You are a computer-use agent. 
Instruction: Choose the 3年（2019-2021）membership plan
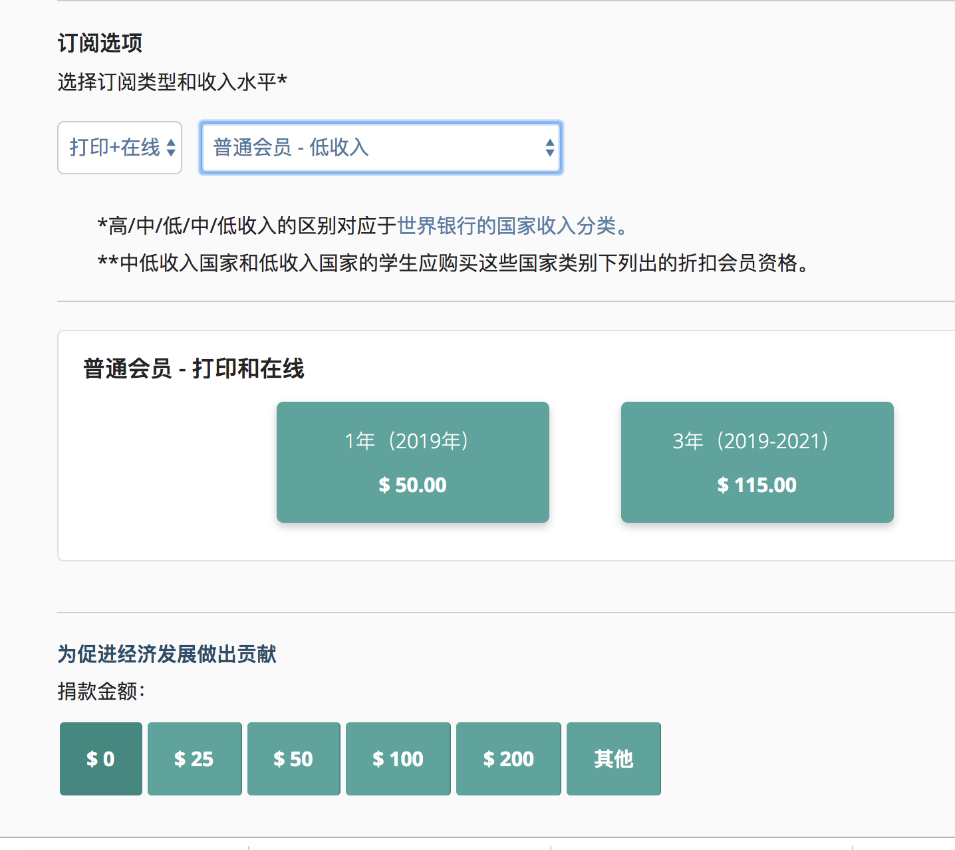pyautogui.click(x=757, y=462)
